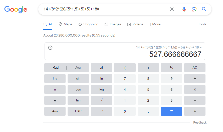Click the Google logo
Screen dimensions: 223x132
point(16,9)
